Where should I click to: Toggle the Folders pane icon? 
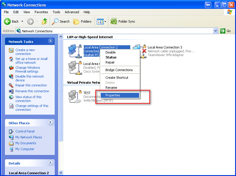[x=76, y=21]
